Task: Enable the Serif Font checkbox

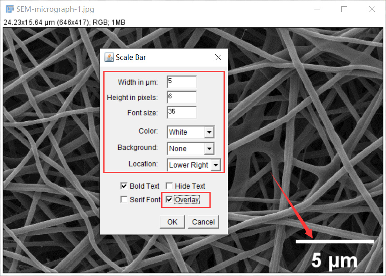Action: (124, 200)
